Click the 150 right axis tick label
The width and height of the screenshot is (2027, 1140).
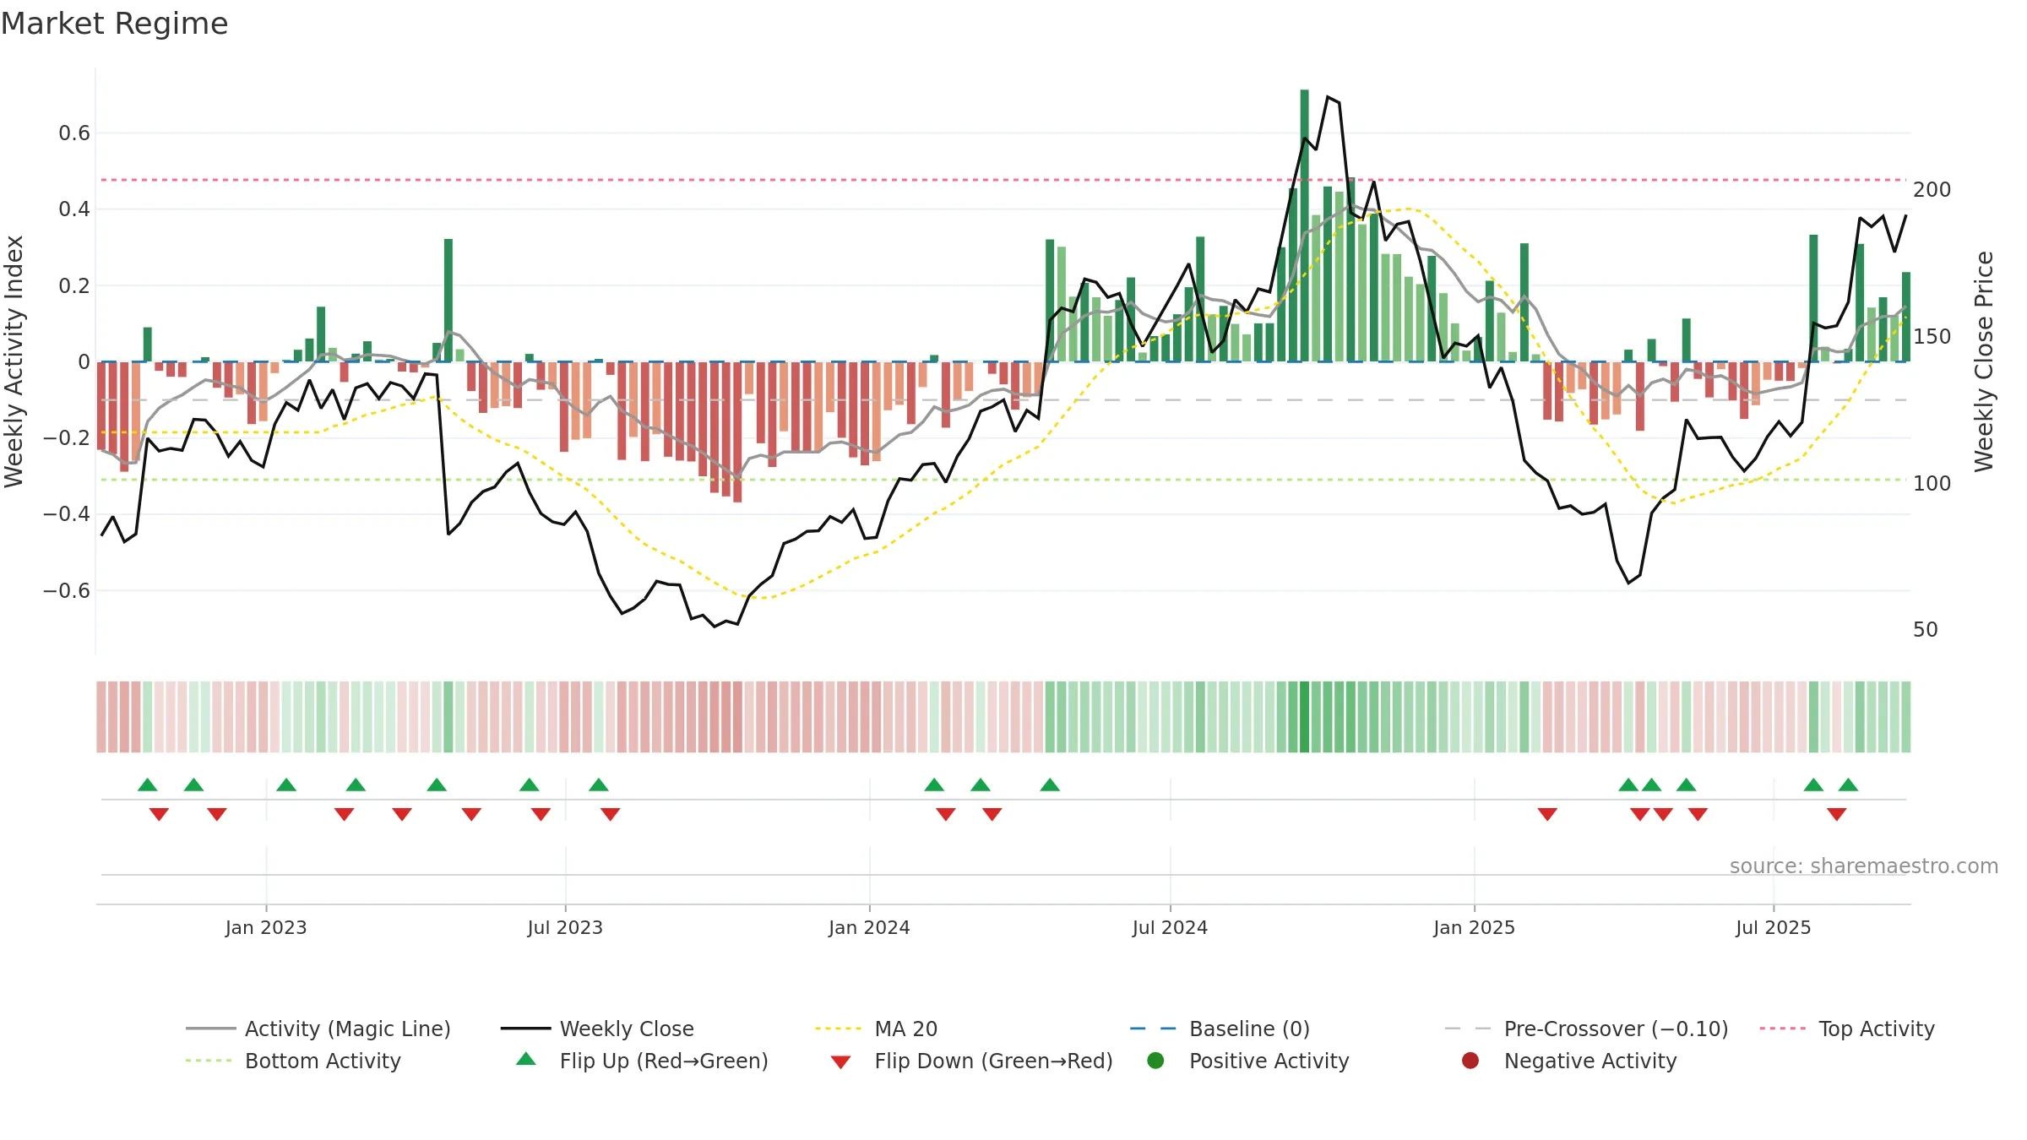[1932, 336]
